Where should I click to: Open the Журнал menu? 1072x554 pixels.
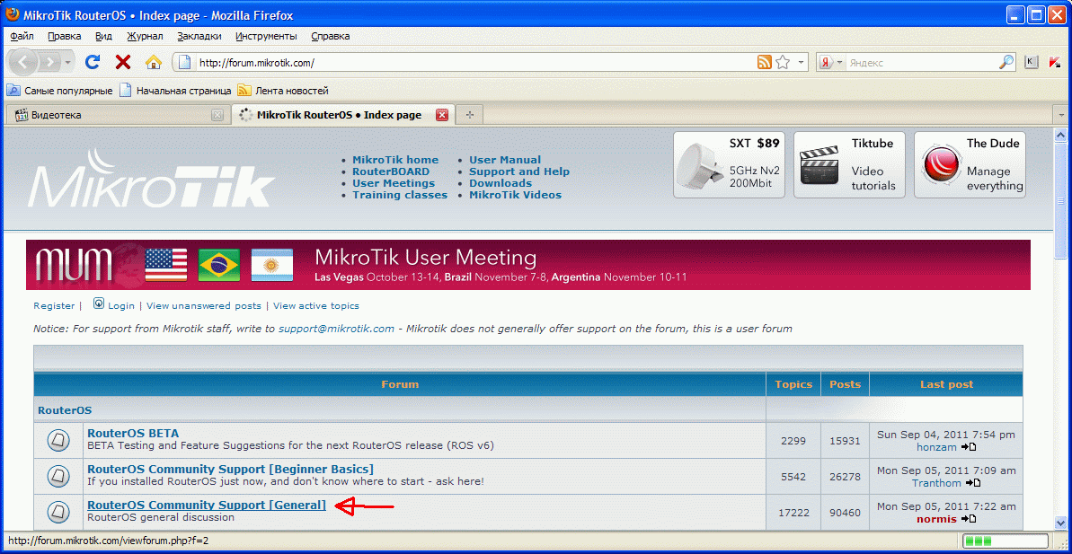point(145,36)
